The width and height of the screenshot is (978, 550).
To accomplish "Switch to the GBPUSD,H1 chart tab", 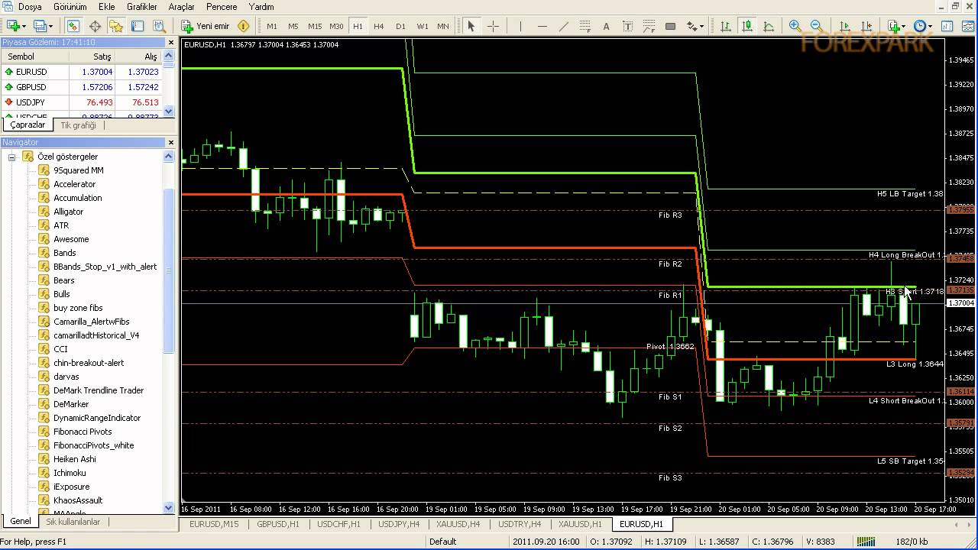I will pos(278,524).
